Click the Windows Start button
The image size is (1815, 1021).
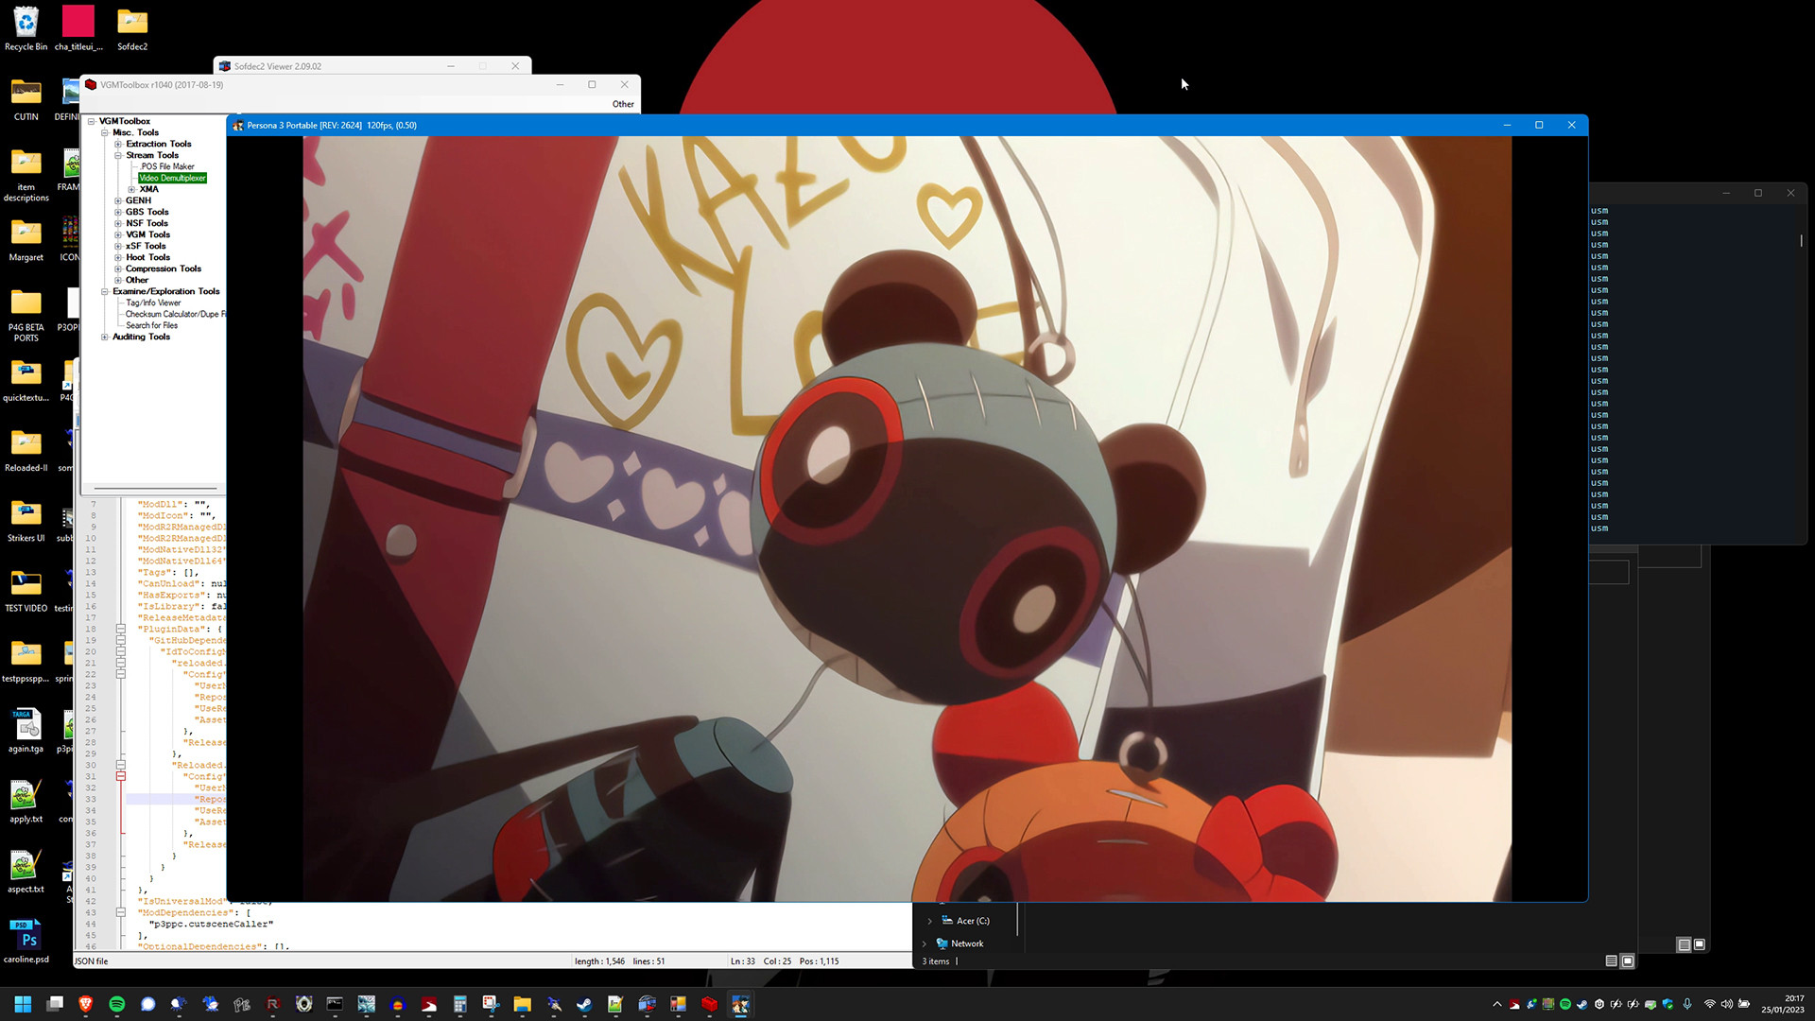(21, 1004)
